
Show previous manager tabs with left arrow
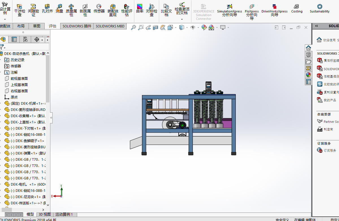42,40
